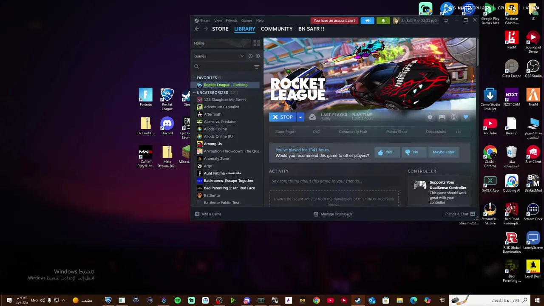Sort library by recent activity clock
544x306 pixels.
250,56
